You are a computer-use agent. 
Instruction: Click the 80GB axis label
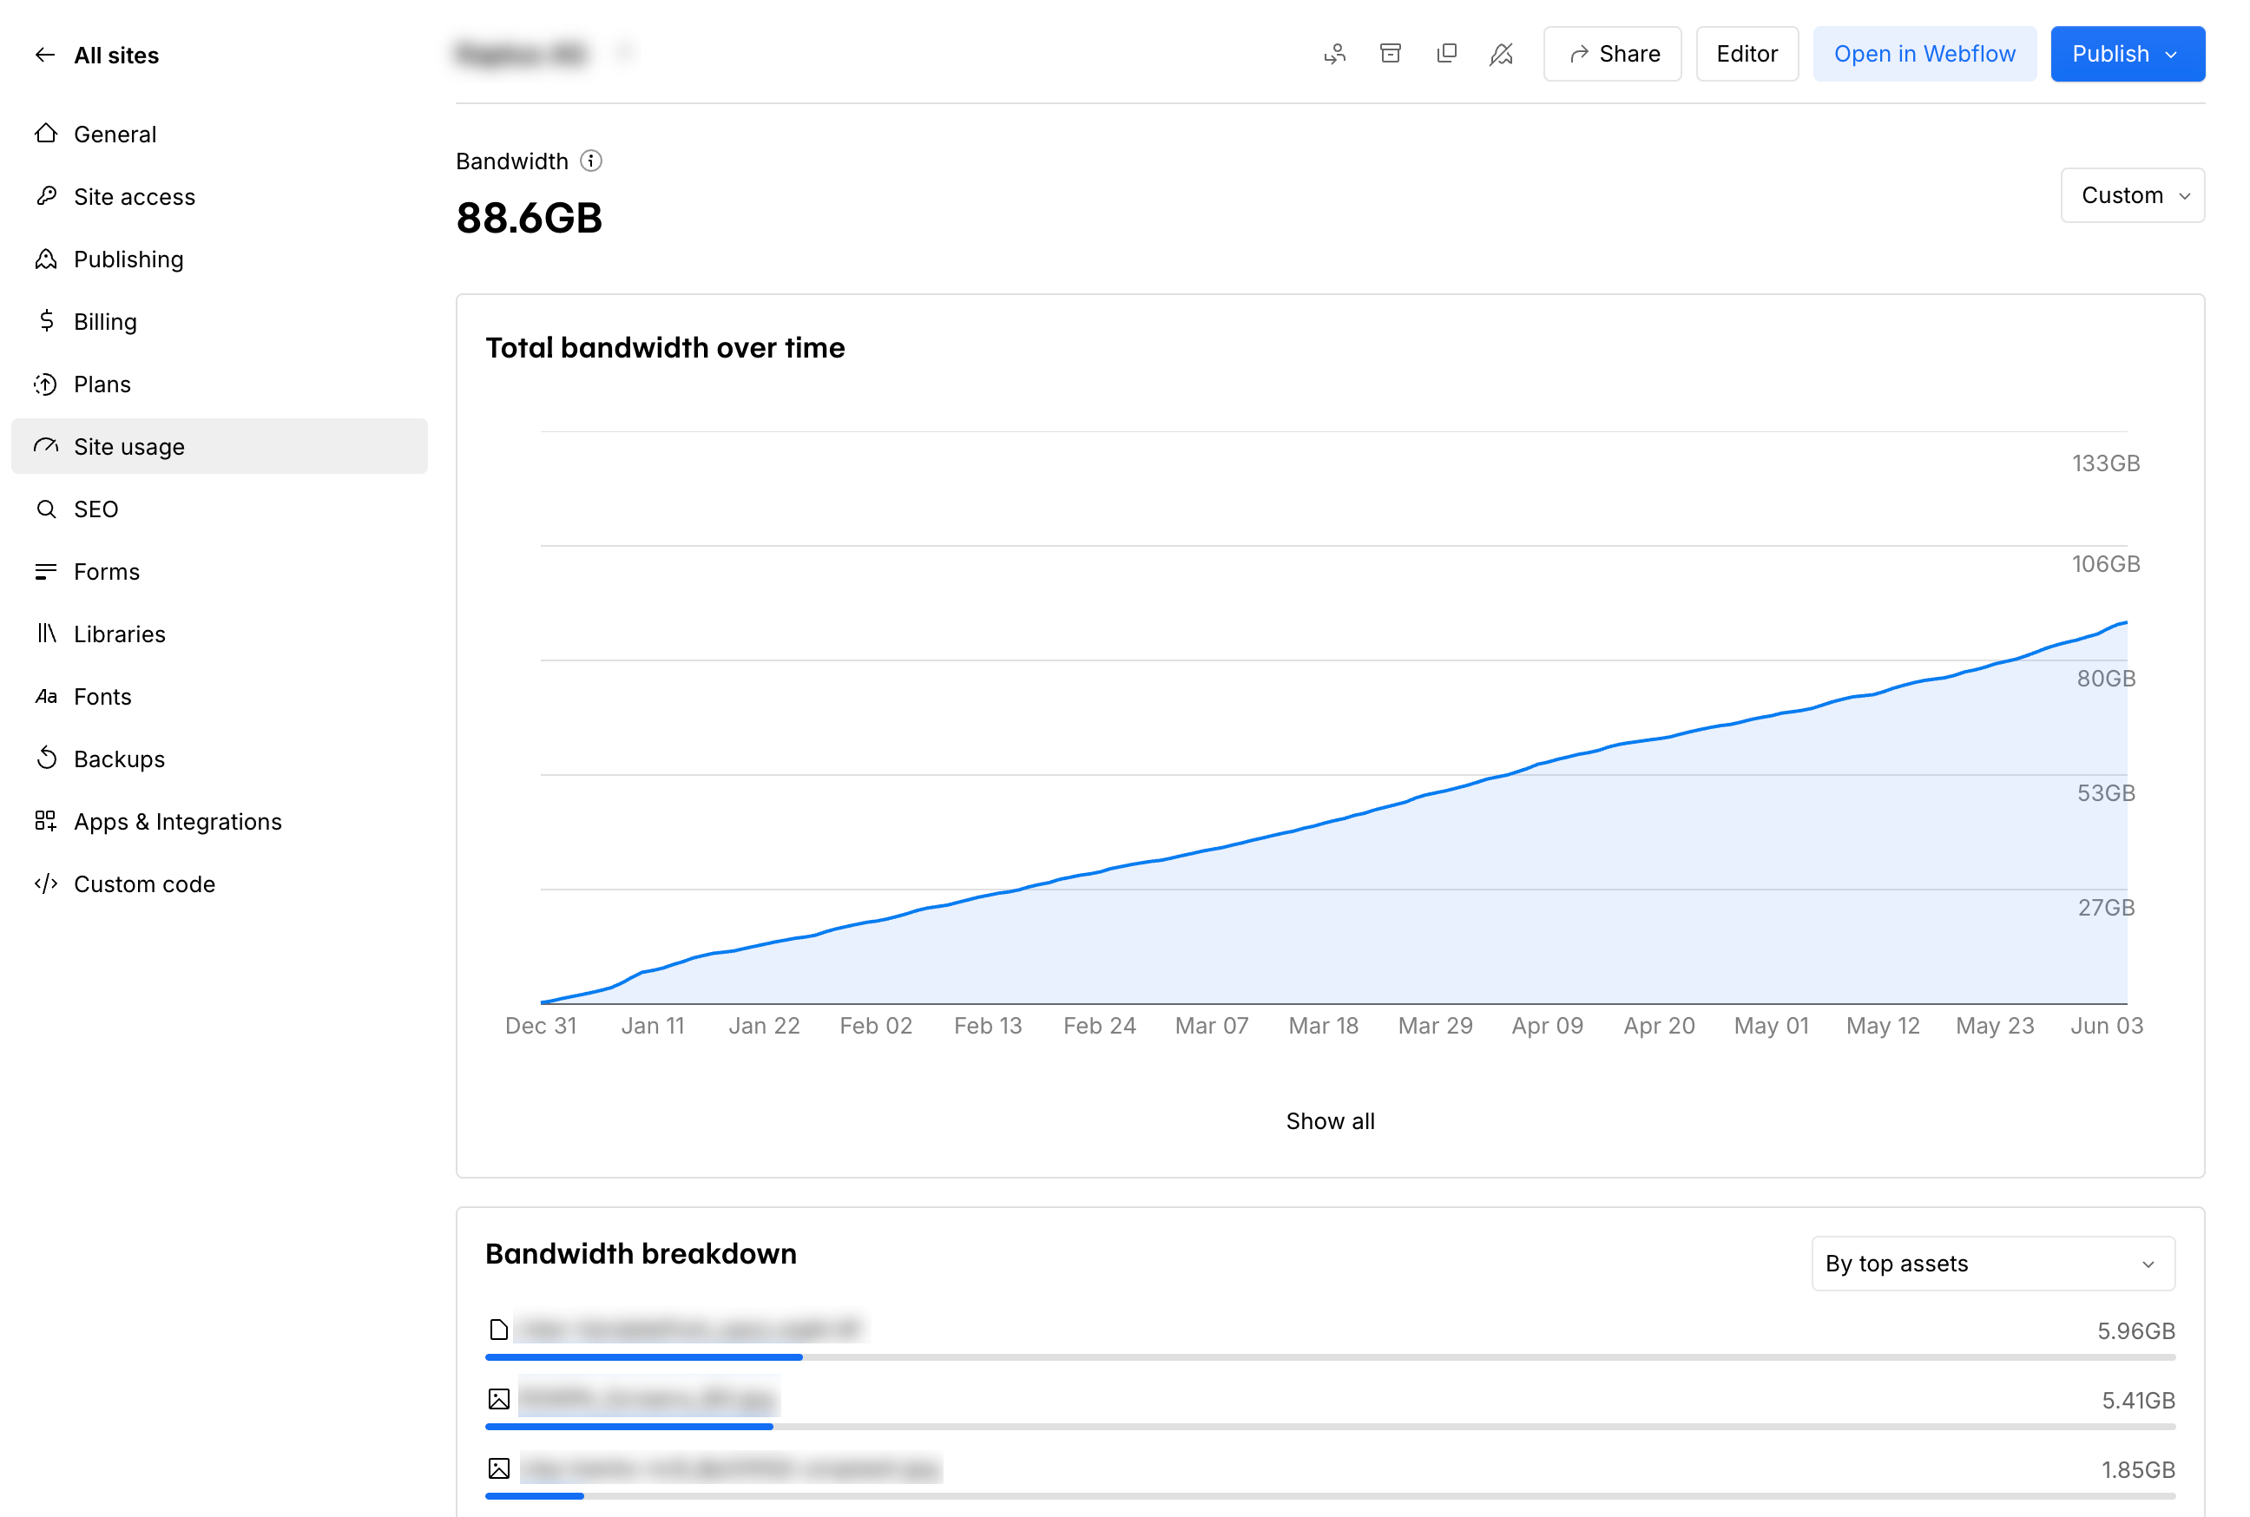(x=2106, y=678)
